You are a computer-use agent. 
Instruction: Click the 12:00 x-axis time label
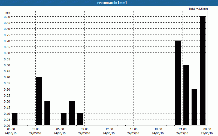(109, 129)
